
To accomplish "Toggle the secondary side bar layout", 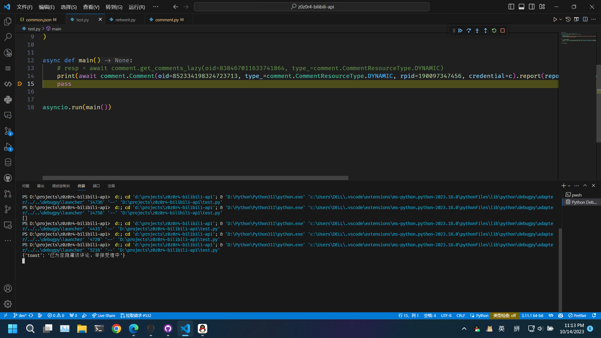I will pyautogui.click(x=532, y=7).
